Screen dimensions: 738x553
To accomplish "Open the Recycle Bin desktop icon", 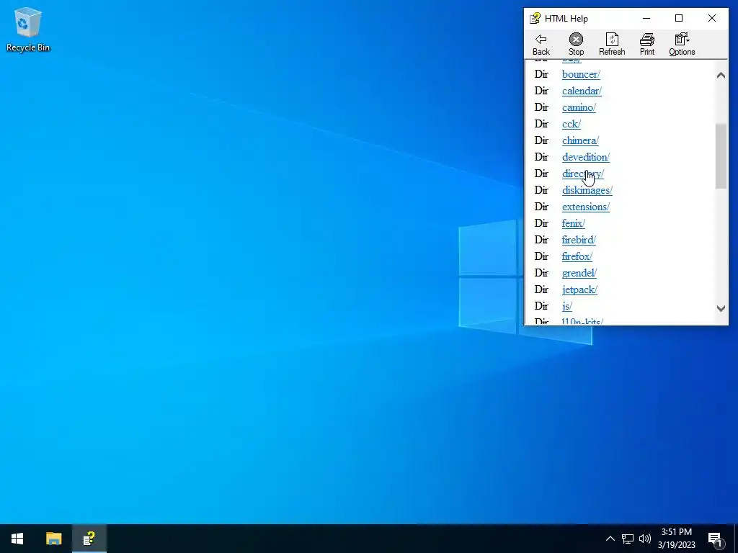I will coord(28,29).
